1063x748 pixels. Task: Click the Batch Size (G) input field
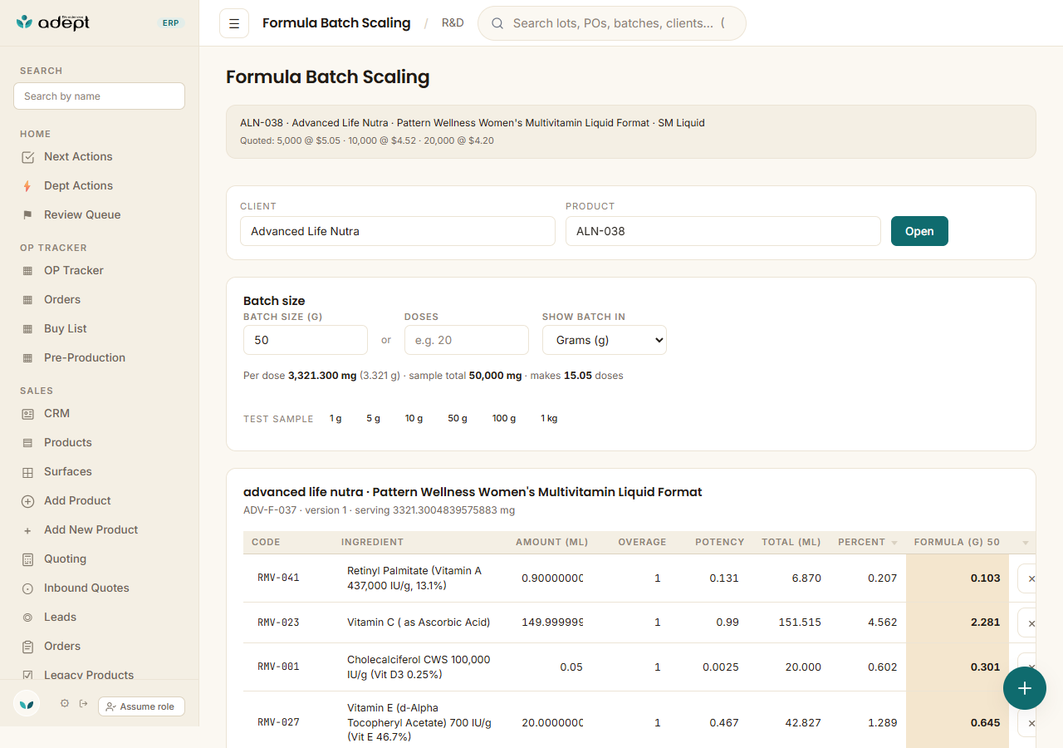coord(306,340)
